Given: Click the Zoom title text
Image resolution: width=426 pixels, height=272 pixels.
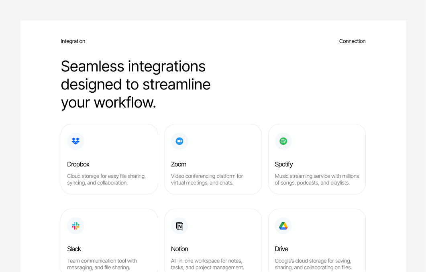Looking at the screenshot, I should tap(179, 164).
